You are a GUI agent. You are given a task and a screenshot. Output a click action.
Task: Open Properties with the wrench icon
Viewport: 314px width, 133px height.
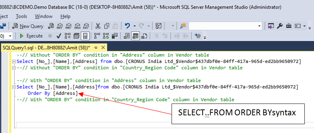pos(280,26)
